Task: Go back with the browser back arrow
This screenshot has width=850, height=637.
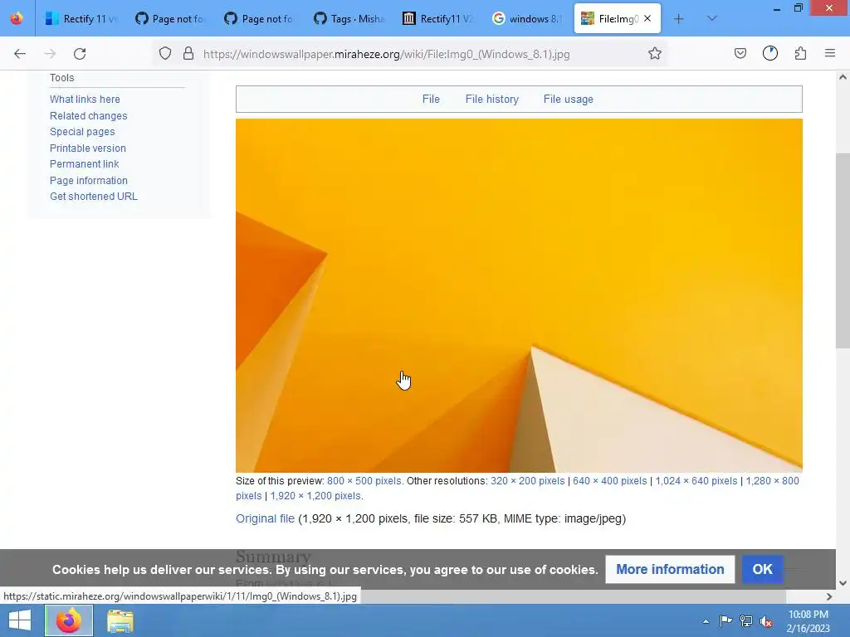Action: click(x=20, y=54)
